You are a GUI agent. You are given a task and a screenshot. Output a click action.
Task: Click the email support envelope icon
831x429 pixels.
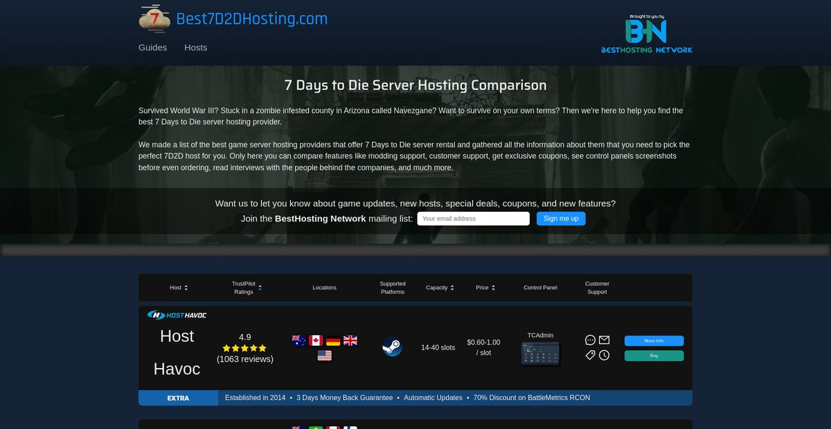(x=605, y=340)
